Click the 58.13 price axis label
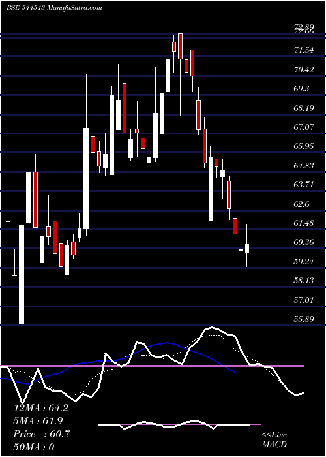Viewport: 326px width, 457px height. (x=304, y=280)
